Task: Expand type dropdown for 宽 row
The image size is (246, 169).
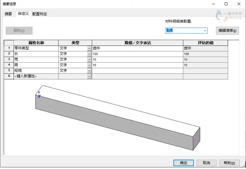Action: [89, 60]
